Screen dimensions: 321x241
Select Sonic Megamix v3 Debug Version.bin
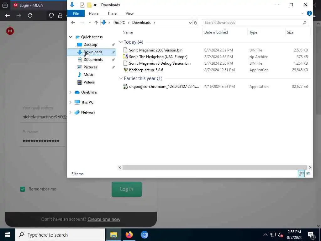(160, 63)
